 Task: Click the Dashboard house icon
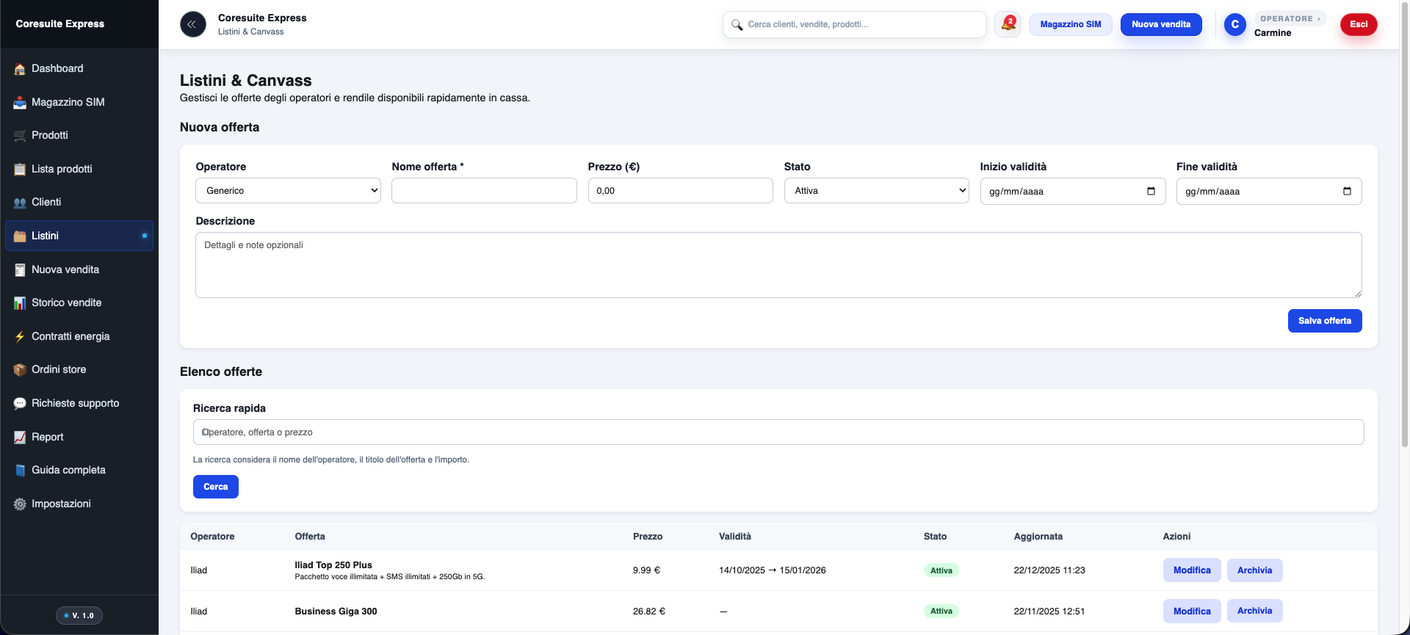20,69
